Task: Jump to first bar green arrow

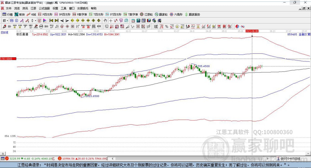Action: coord(51,21)
